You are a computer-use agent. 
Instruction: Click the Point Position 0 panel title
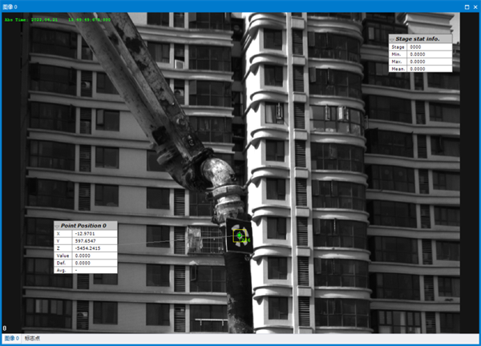pos(88,226)
